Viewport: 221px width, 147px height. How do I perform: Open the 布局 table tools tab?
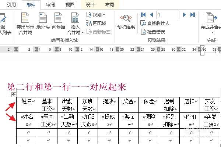click(109, 5)
